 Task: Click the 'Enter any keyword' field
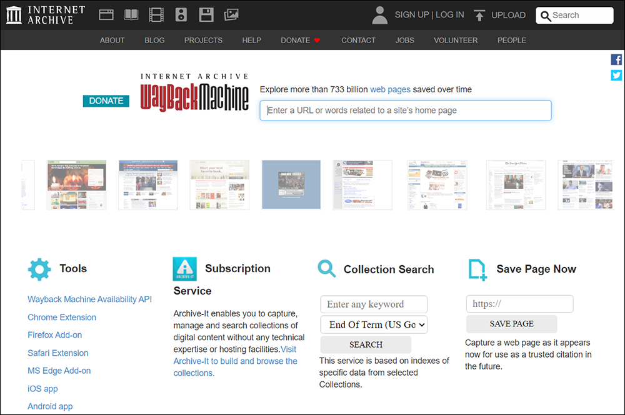(x=374, y=305)
